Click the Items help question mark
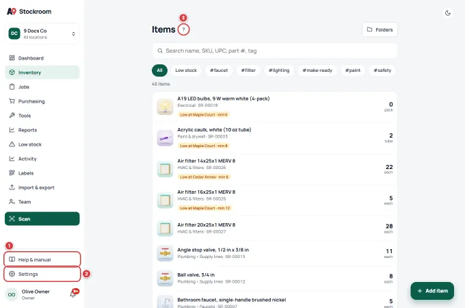Image resolution: width=465 pixels, height=308 pixels. [183, 29]
